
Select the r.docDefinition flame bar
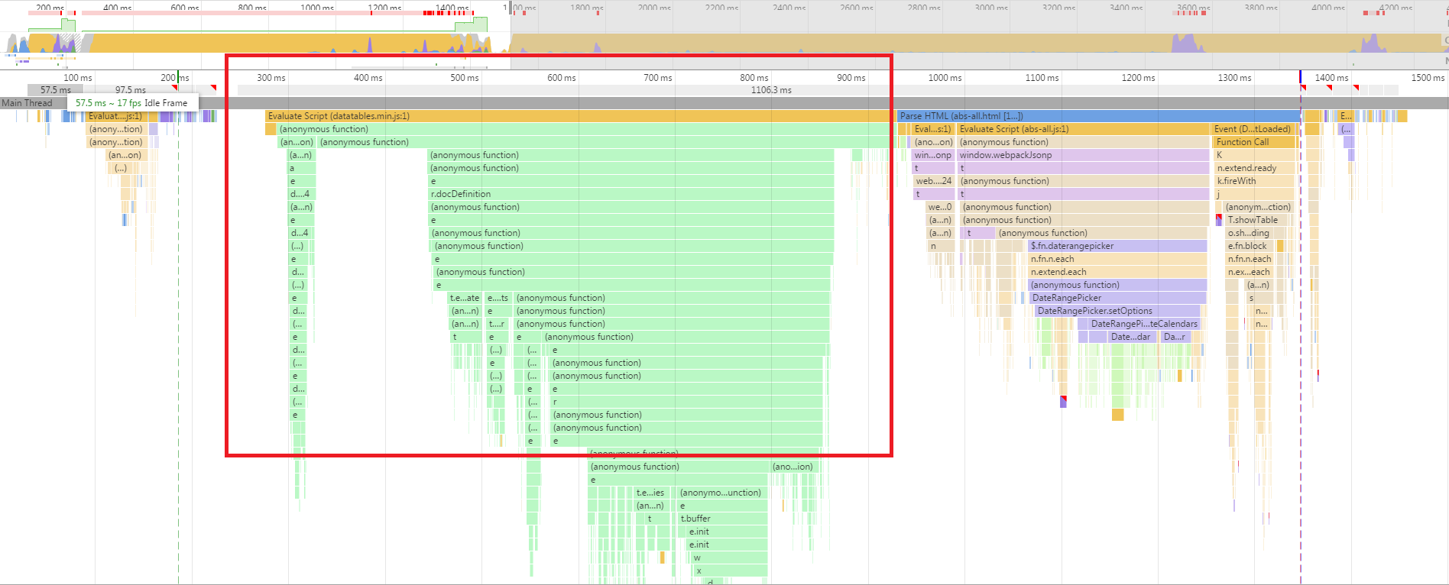click(630, 194)
